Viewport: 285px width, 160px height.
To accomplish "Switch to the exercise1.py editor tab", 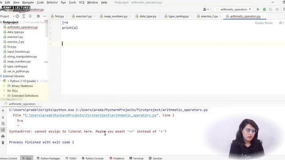I will 84,16.
